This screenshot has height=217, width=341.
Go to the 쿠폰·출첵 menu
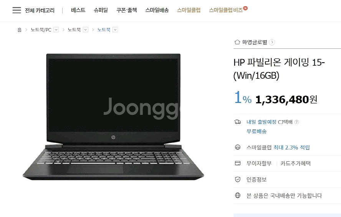tap(127, 10)
